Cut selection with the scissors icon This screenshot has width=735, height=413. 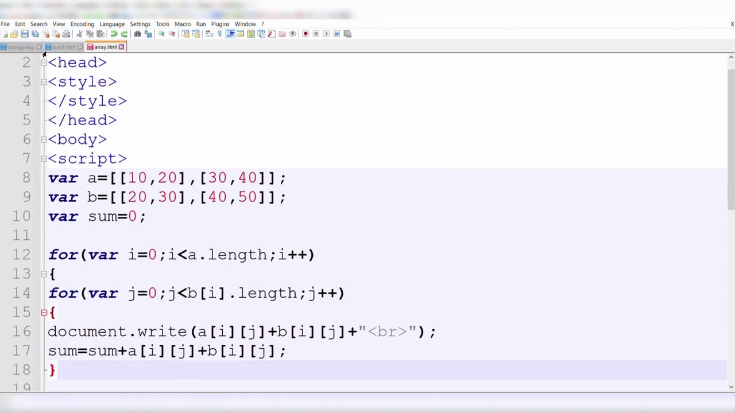pos(80,34)
